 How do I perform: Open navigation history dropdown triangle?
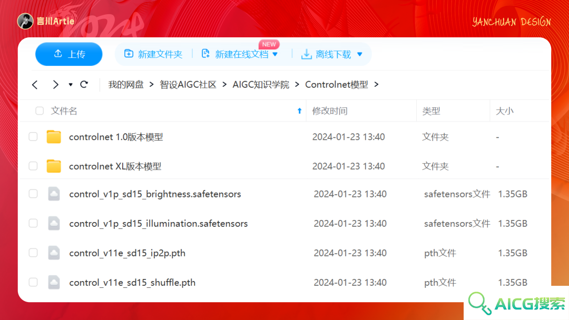[x=71, y=85]
